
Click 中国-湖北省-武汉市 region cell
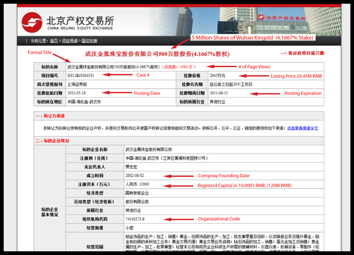point(121,102)
